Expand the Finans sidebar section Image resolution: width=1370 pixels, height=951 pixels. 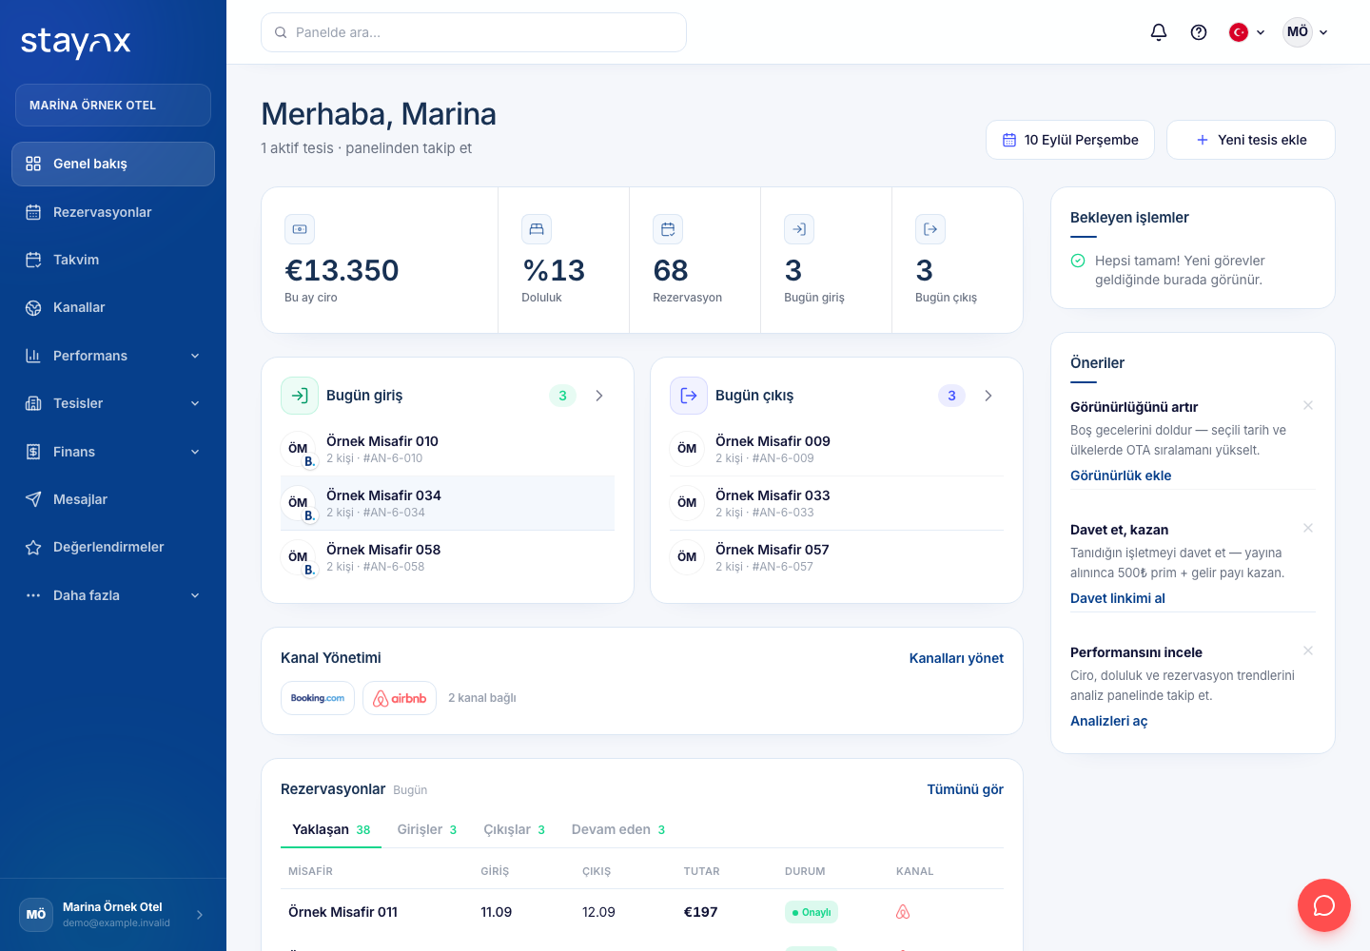(x=113, y=452)
